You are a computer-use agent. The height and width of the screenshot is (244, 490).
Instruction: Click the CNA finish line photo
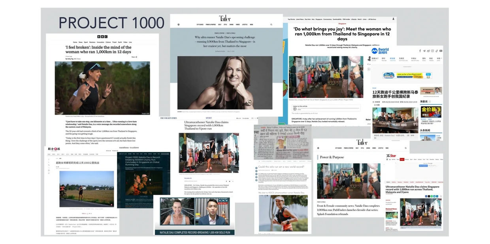coord(326,77)
